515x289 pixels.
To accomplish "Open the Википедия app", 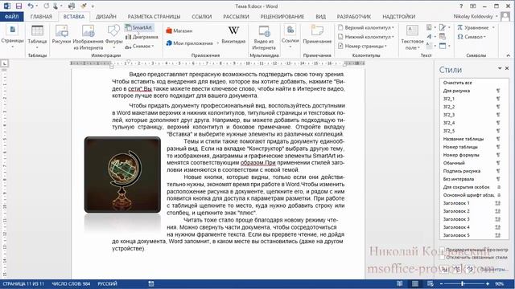I will point(233,35).
